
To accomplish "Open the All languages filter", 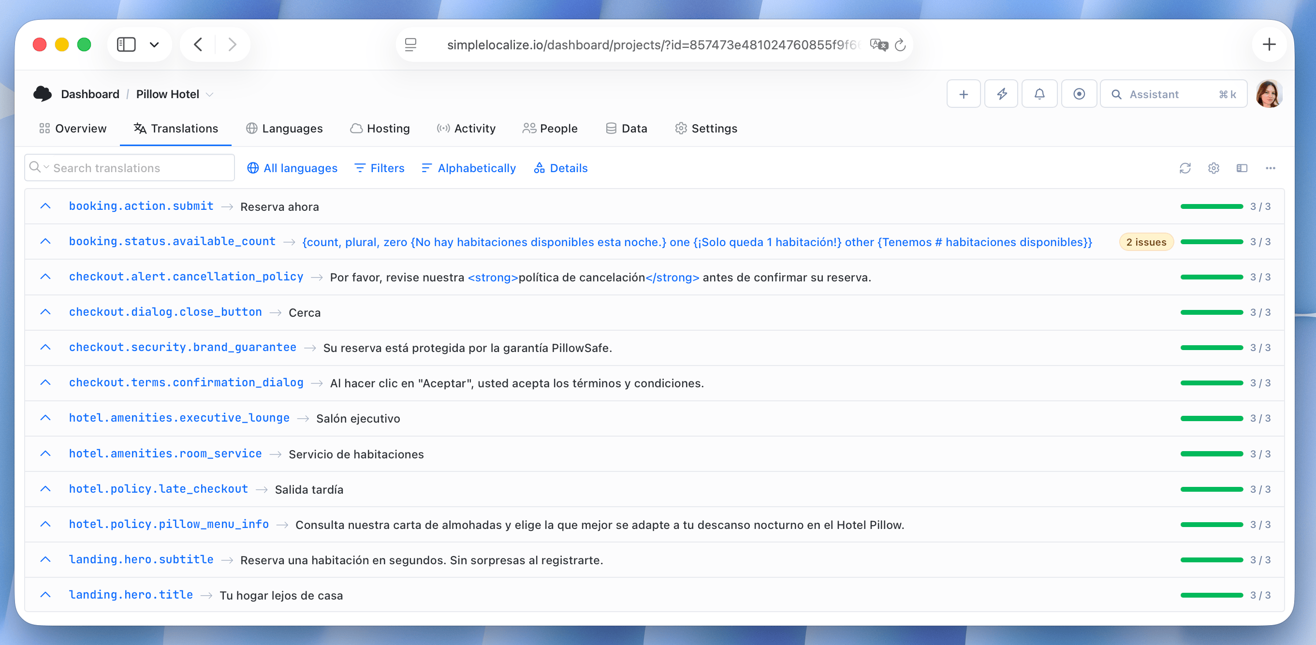I will (292, 168).
